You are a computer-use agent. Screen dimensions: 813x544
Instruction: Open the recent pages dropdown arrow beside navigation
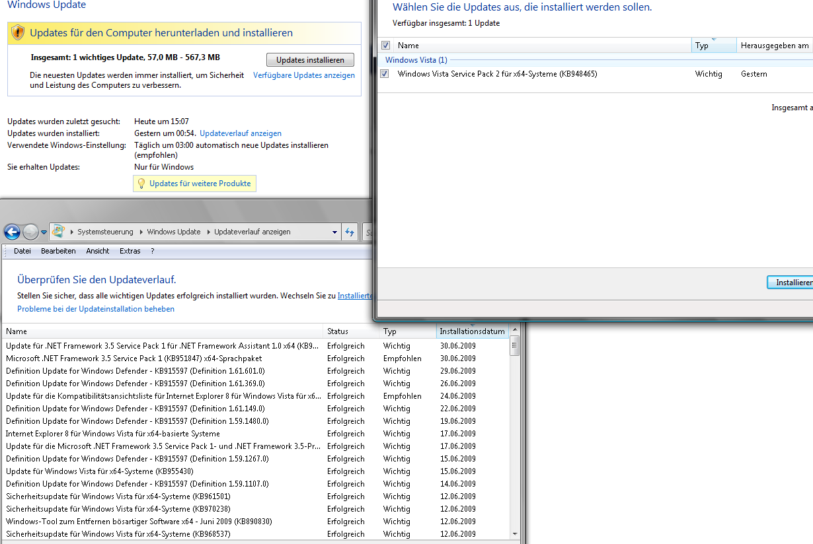[44, 232]
